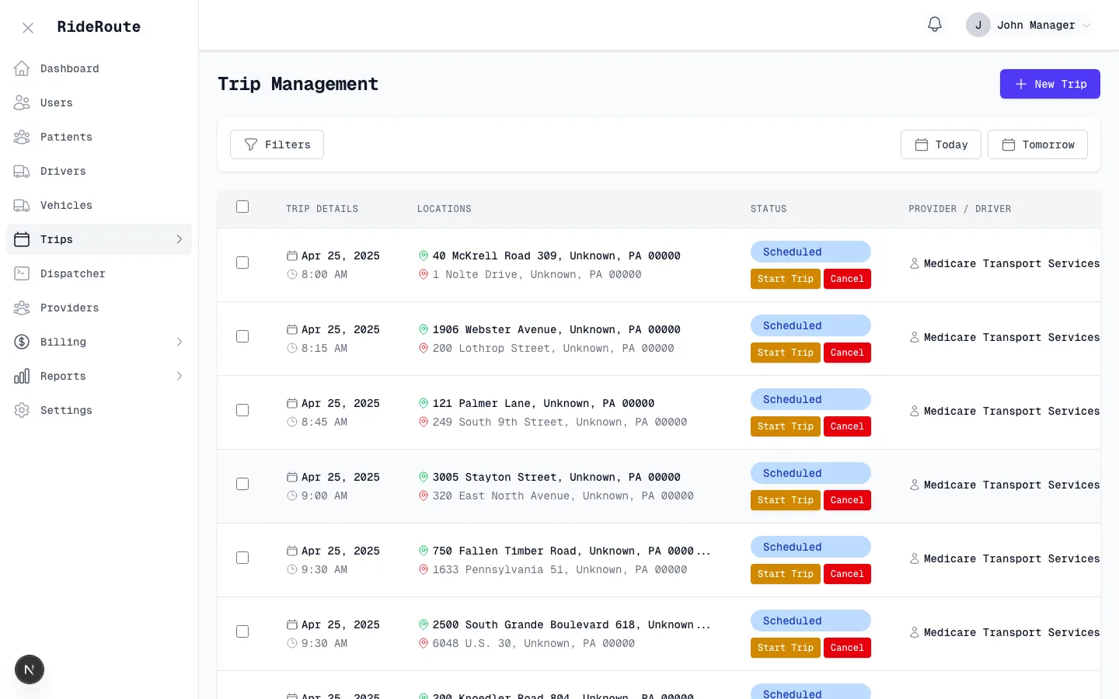The height and width of the screenshot is (699, 1119).
Task: Click the TRIP DETAILS column header
Action: click(322, 209)
